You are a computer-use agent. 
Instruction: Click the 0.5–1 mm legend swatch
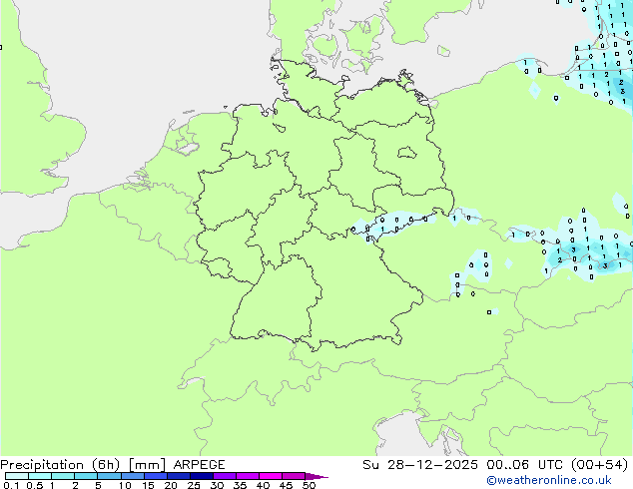click(x=40, y=476)
